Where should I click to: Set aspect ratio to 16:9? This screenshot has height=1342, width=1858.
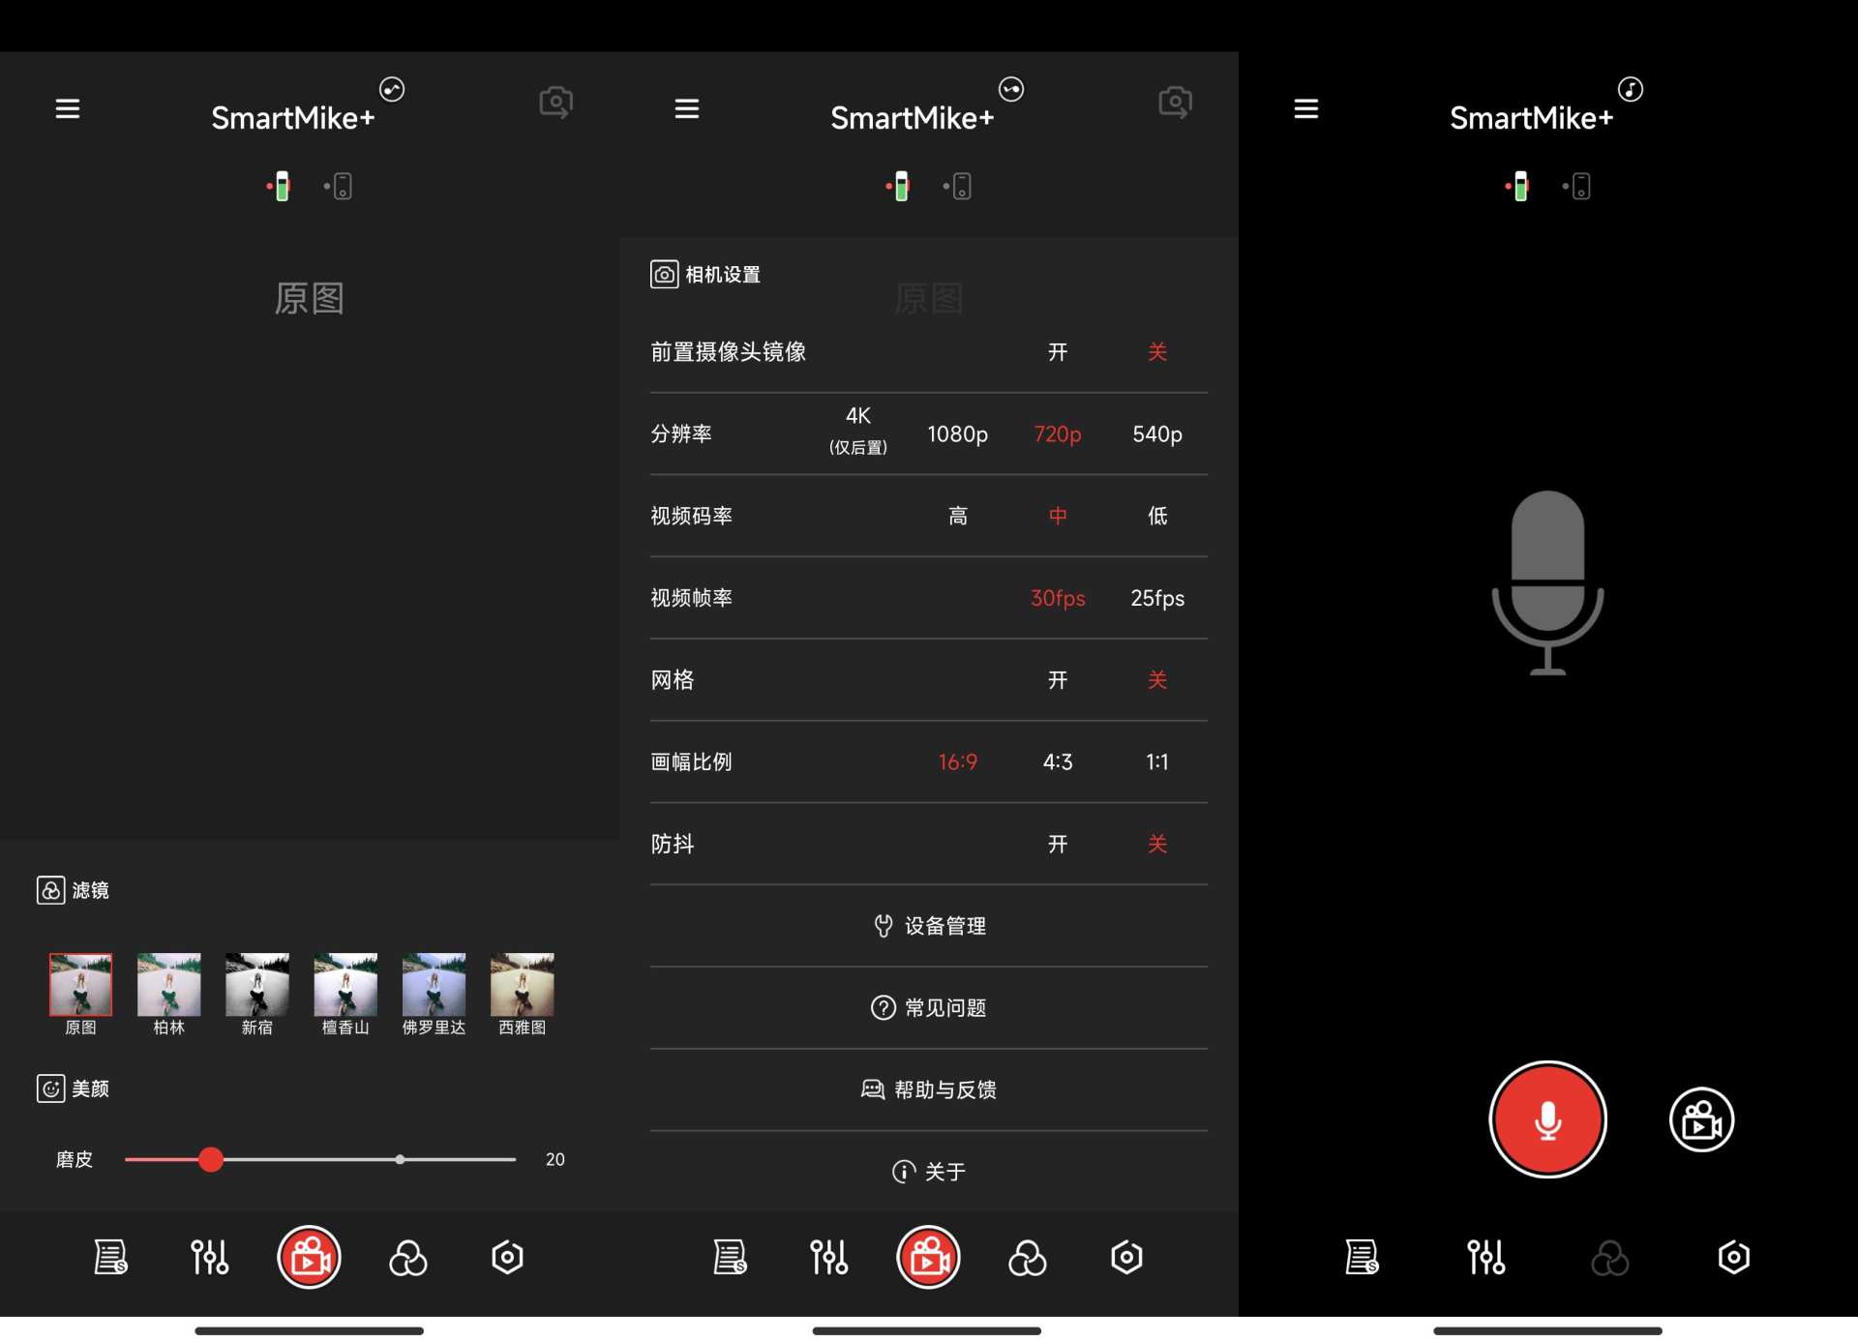[958, 761]
